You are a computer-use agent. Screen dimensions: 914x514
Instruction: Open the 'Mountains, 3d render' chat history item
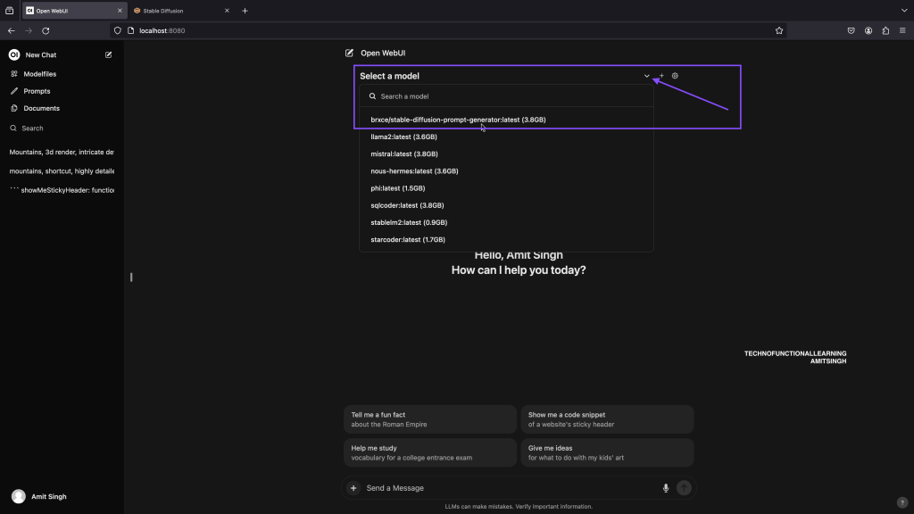click(x=62, y=152)
